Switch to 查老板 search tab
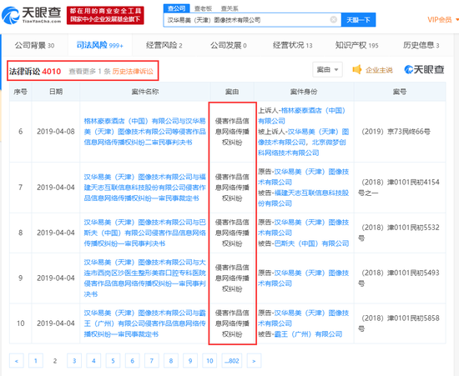This screenshot has width=459, height=376. pos(203,8)
